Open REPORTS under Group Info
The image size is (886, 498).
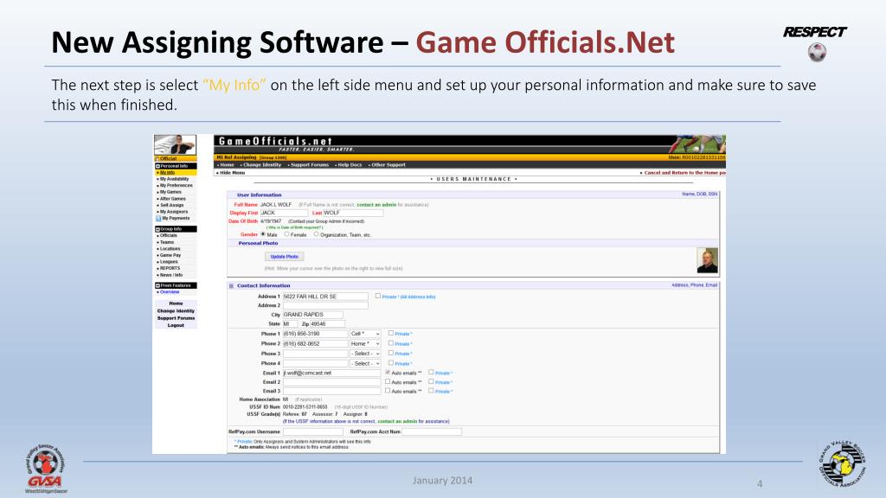[169, 268]
